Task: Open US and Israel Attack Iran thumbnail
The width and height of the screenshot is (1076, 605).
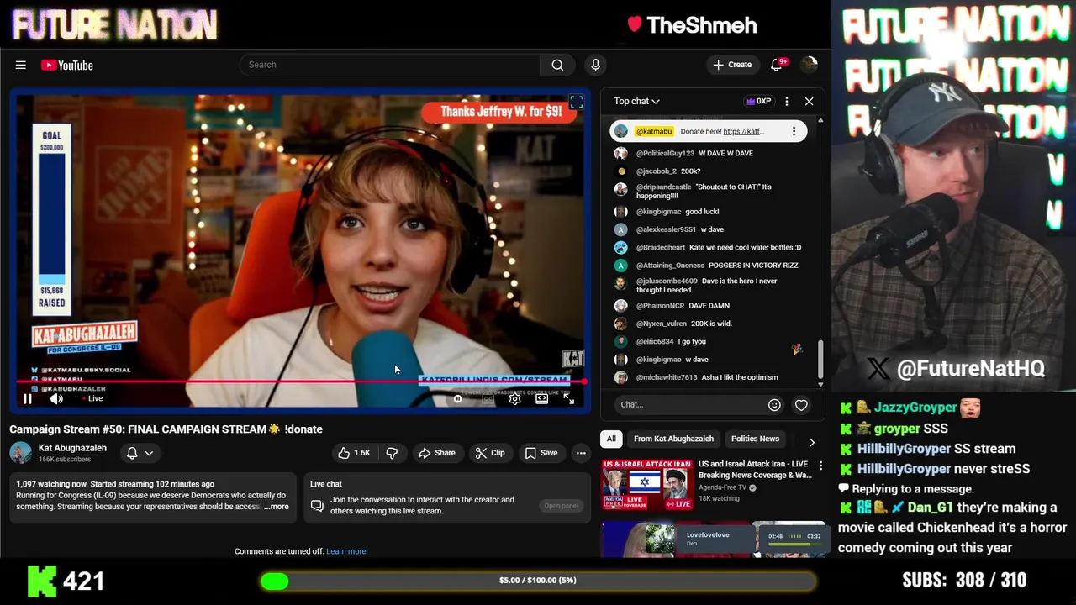Action: [x=646, y=483]
